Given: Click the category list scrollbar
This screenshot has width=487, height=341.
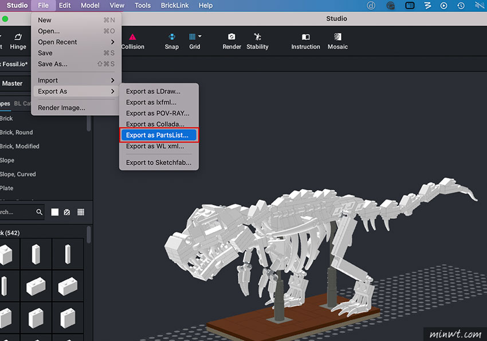Looking at the screenshot, I should [x=89, y=123].
